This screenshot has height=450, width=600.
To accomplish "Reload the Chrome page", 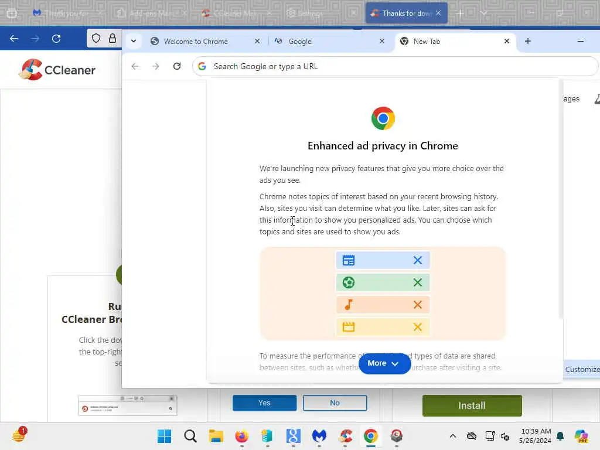I will tap(177, 66).
